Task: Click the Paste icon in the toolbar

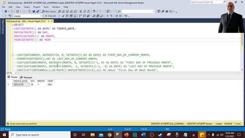Action: 88,11
